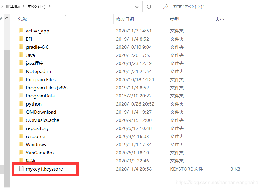Screen dimensions: 261x188
Task: Select the active_app folder name
Action: tap(37, 31)
